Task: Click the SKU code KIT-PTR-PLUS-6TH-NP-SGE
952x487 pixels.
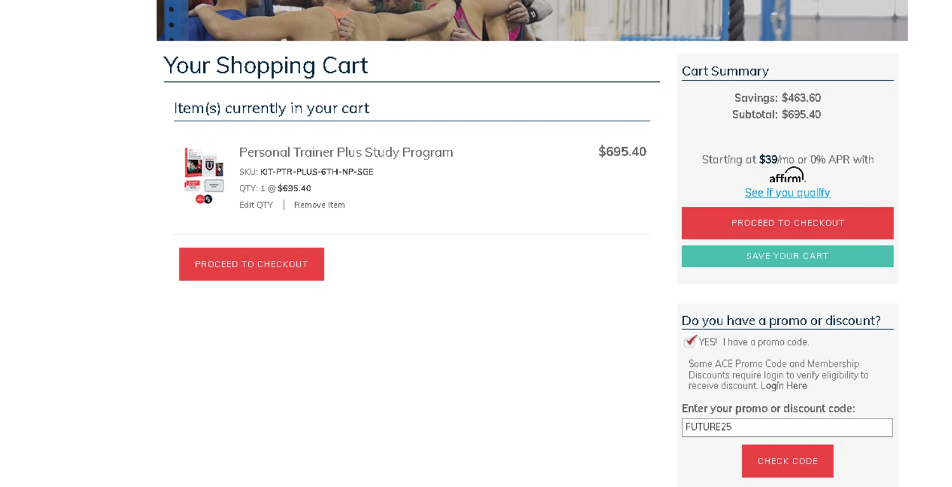Action: pyautogui.click(x=317, y=172)
